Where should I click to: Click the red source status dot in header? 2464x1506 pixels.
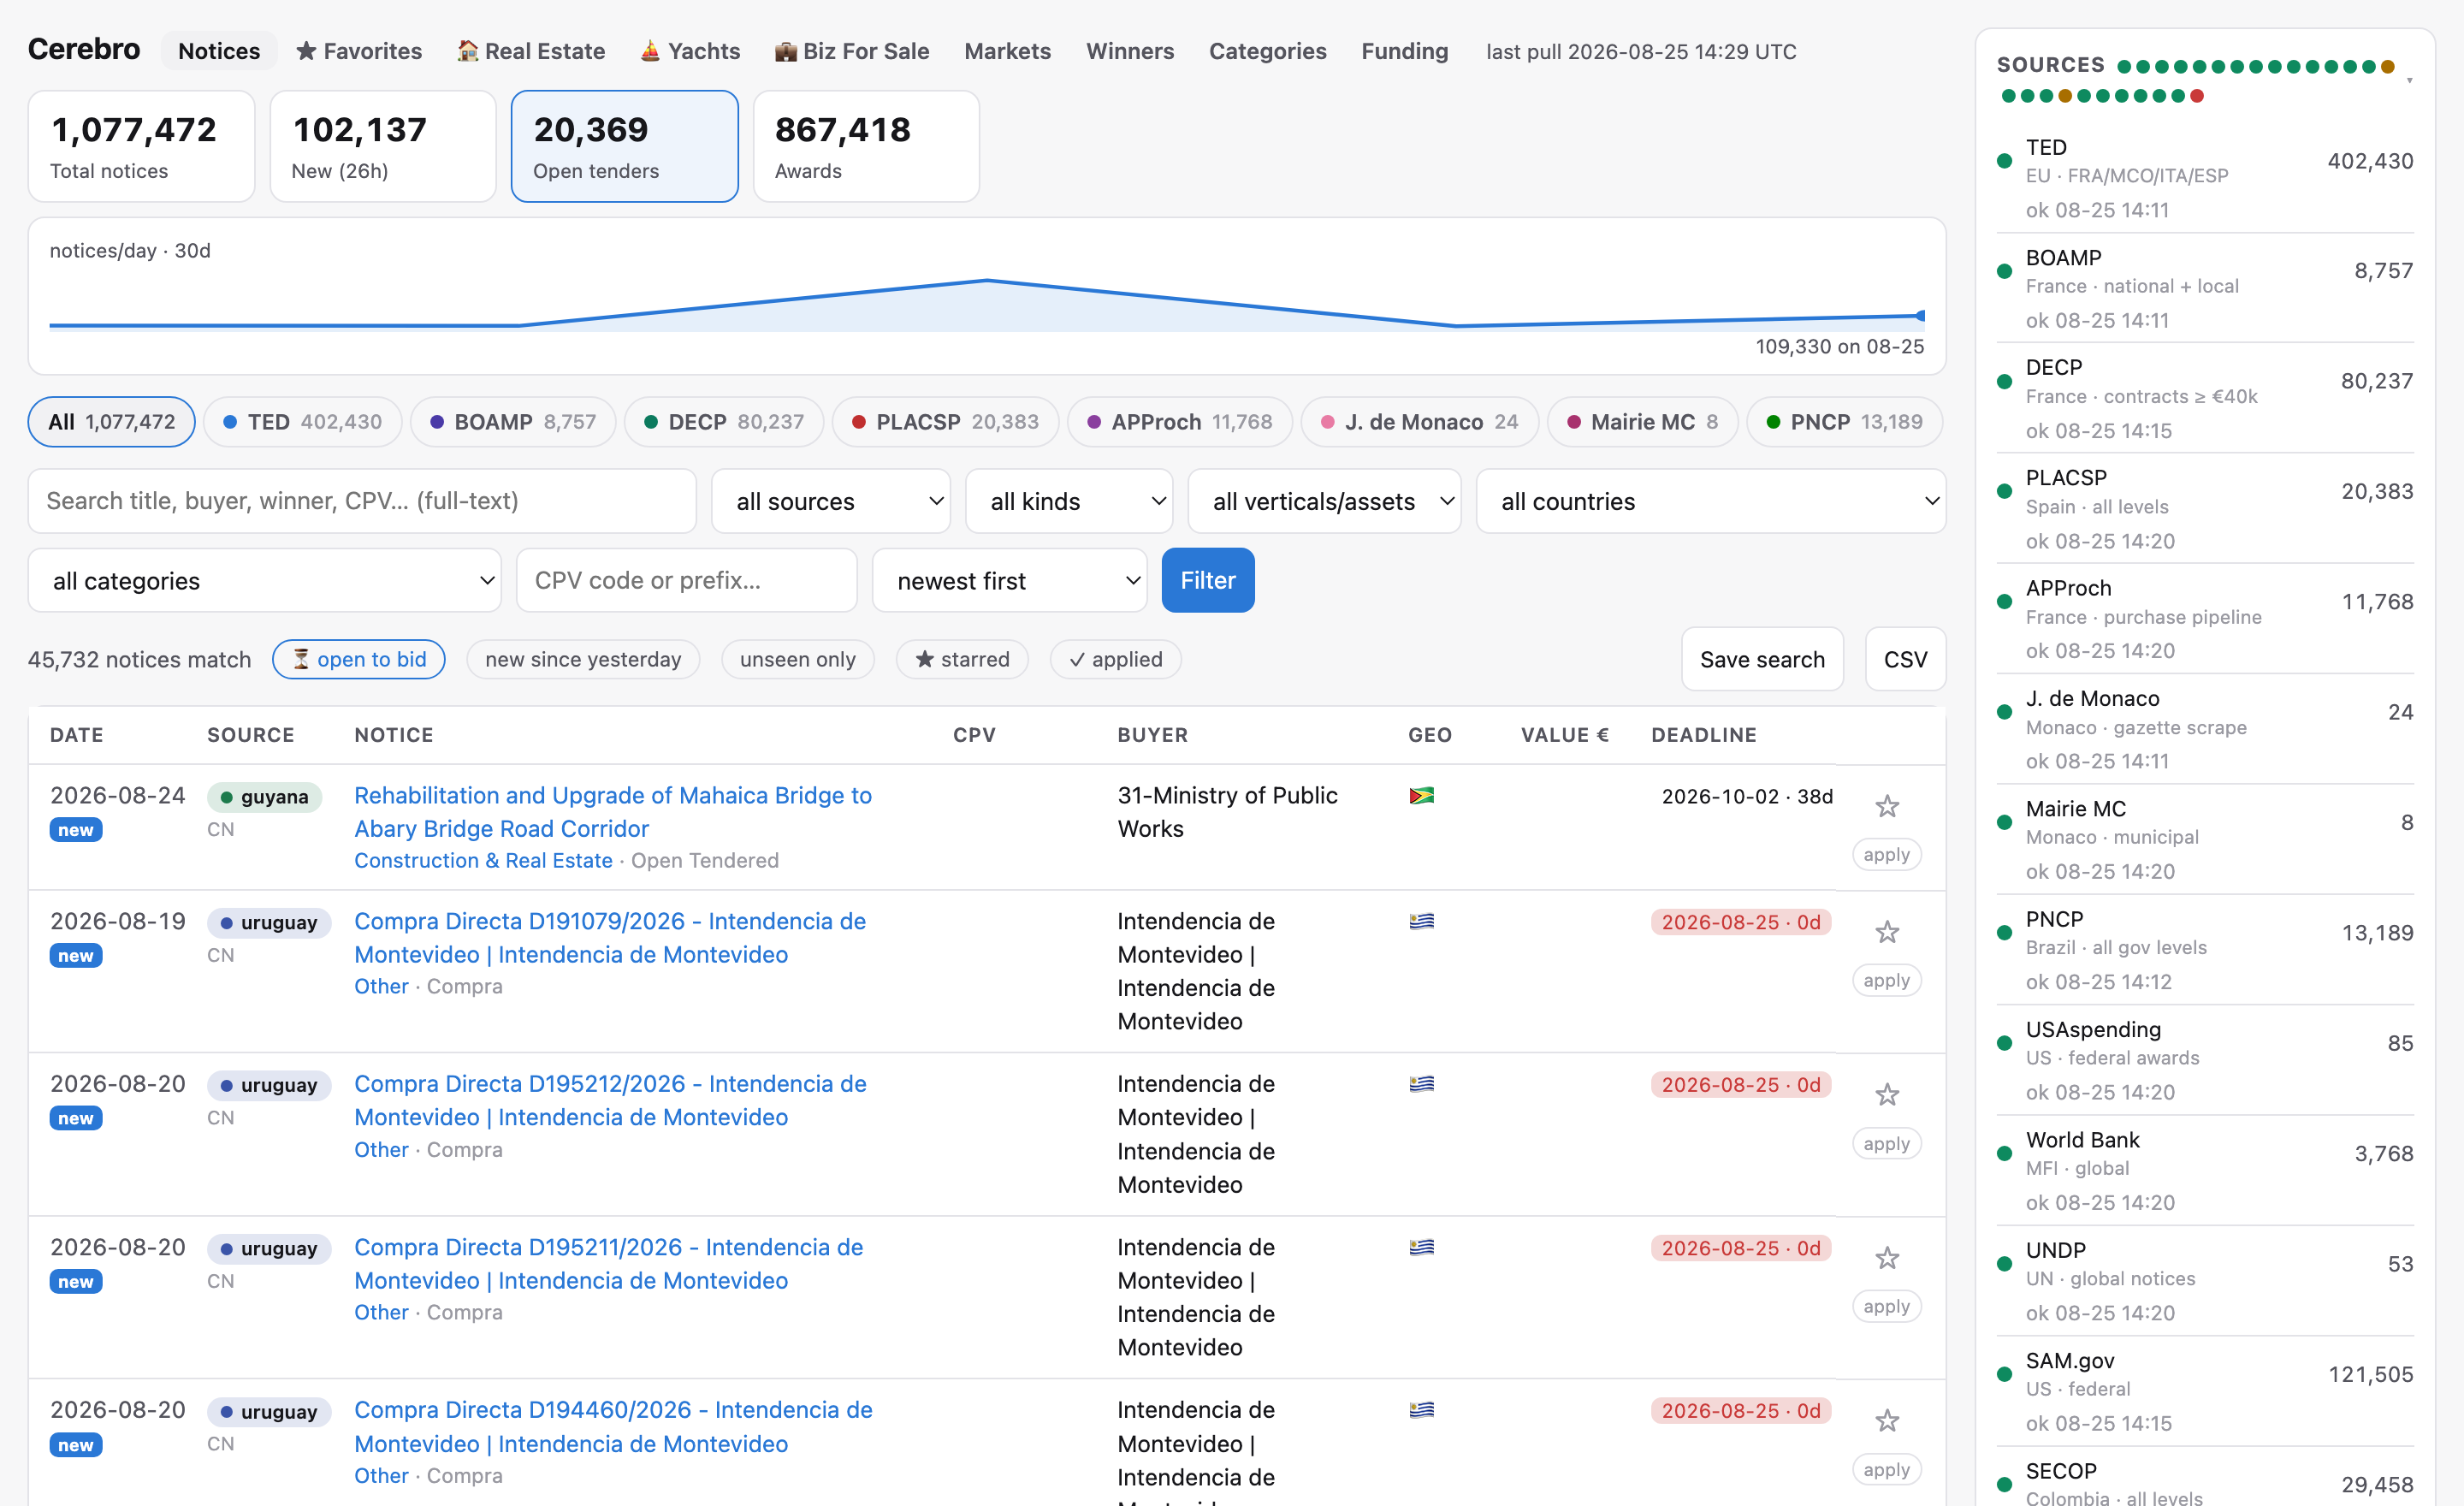[2197, 96]
